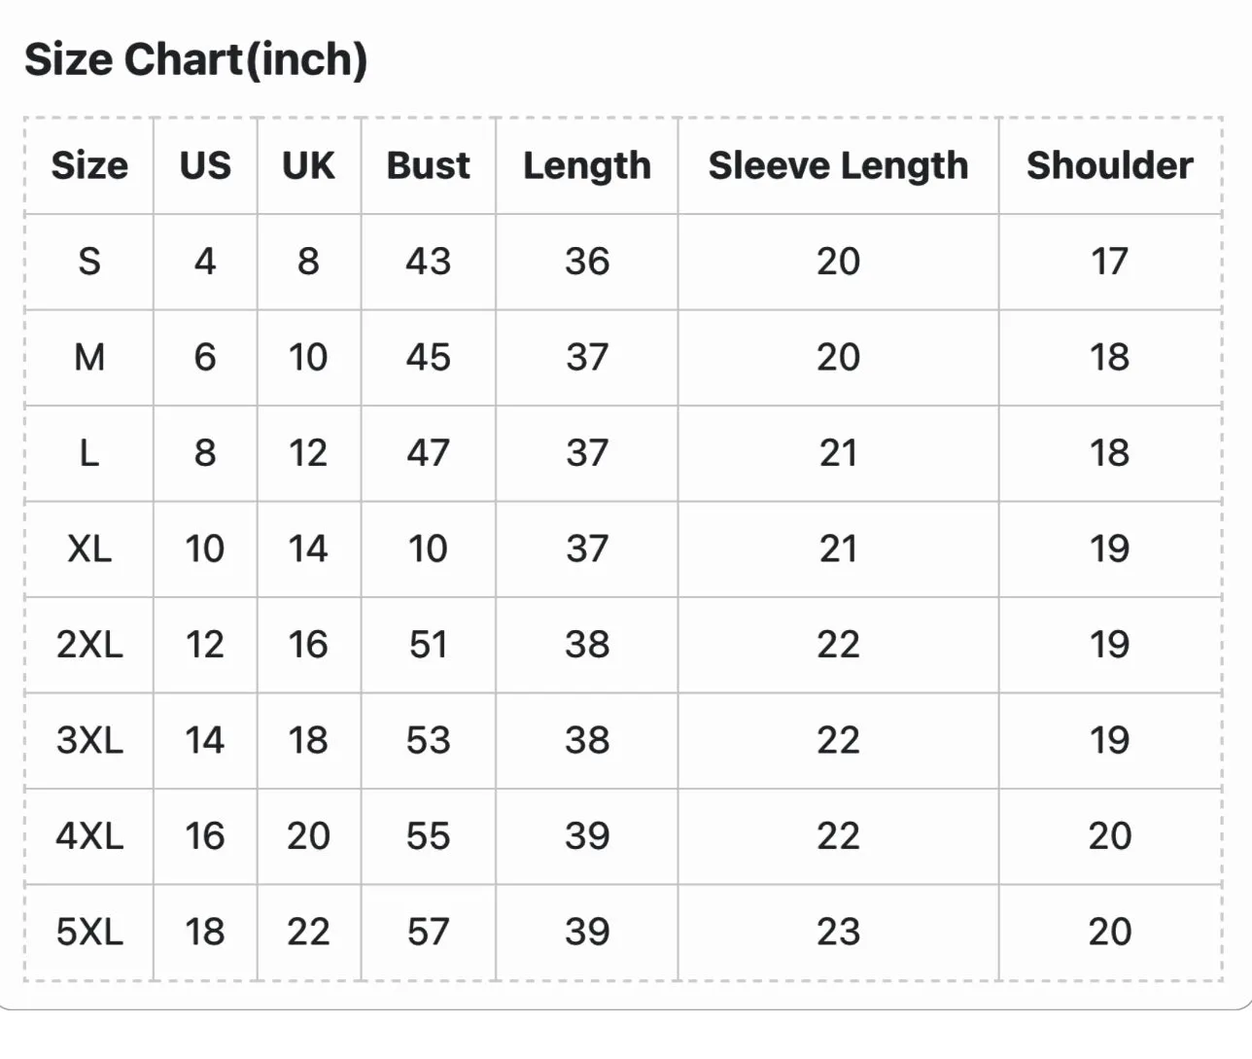Select the Shoulder value 17 for size S

coord(1110,261)
